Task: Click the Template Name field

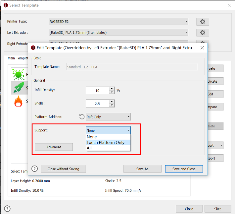Action: pos(132,67)
